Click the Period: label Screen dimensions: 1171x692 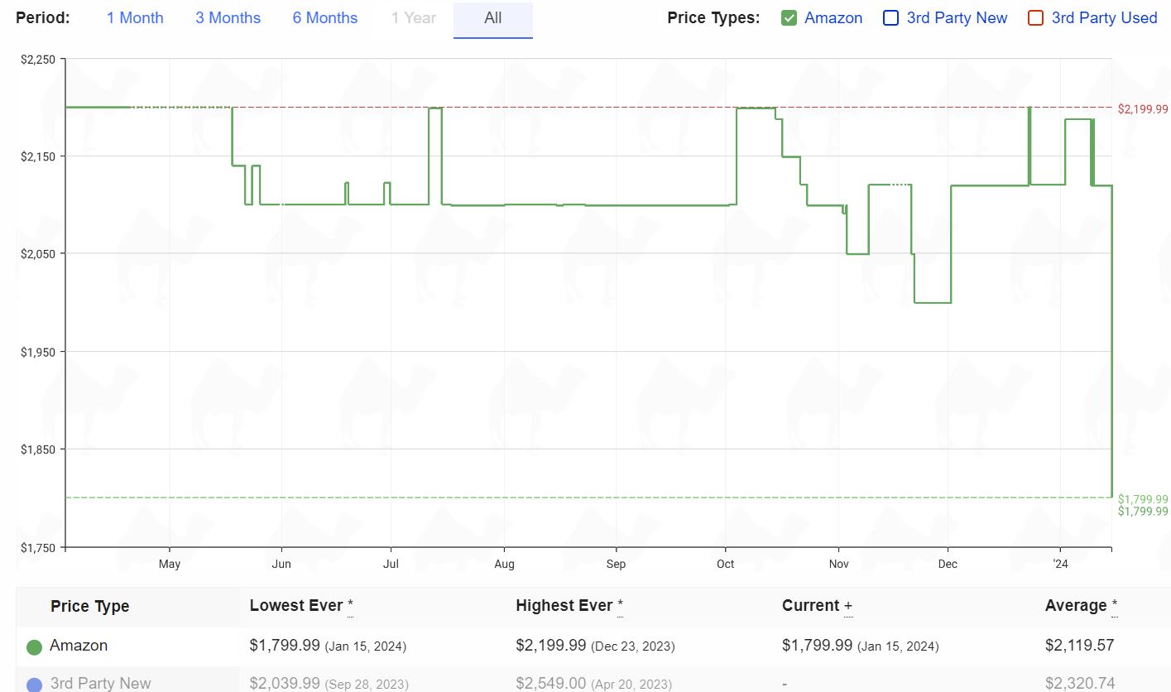pyautogui.click(x=43, y=18)
